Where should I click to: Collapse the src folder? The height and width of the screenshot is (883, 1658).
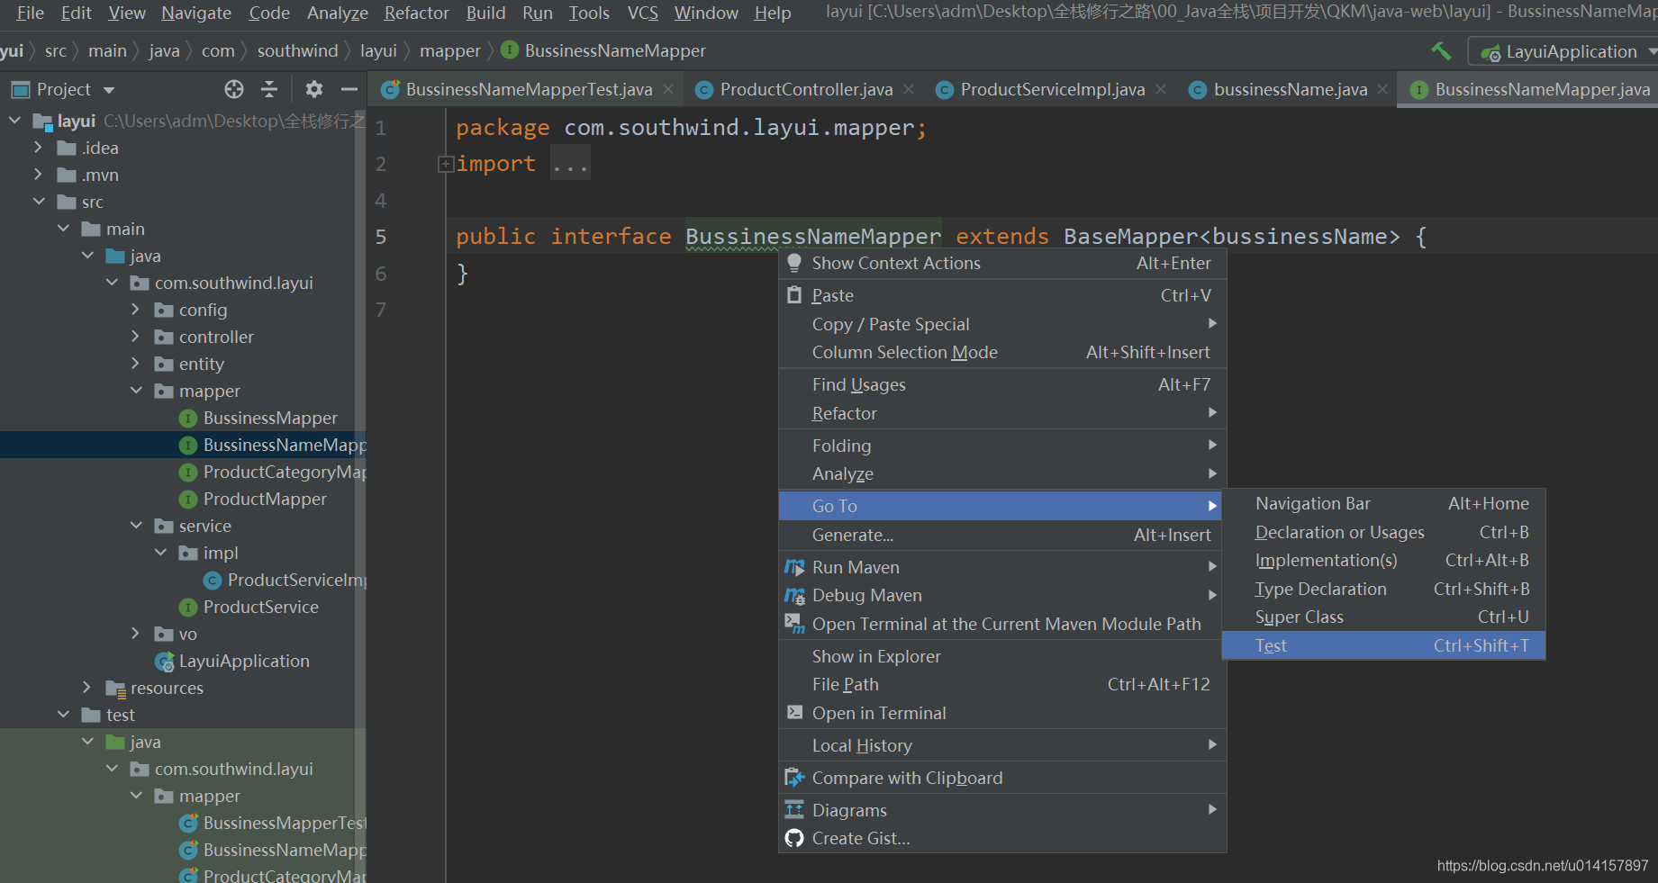[x=38, y=202]
